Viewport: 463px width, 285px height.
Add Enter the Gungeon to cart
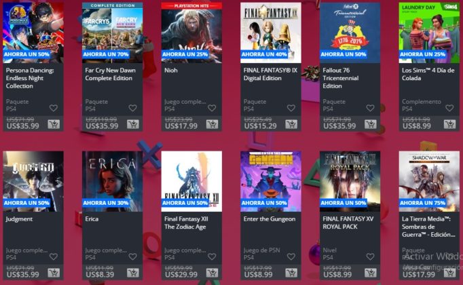tap(291, 273)
